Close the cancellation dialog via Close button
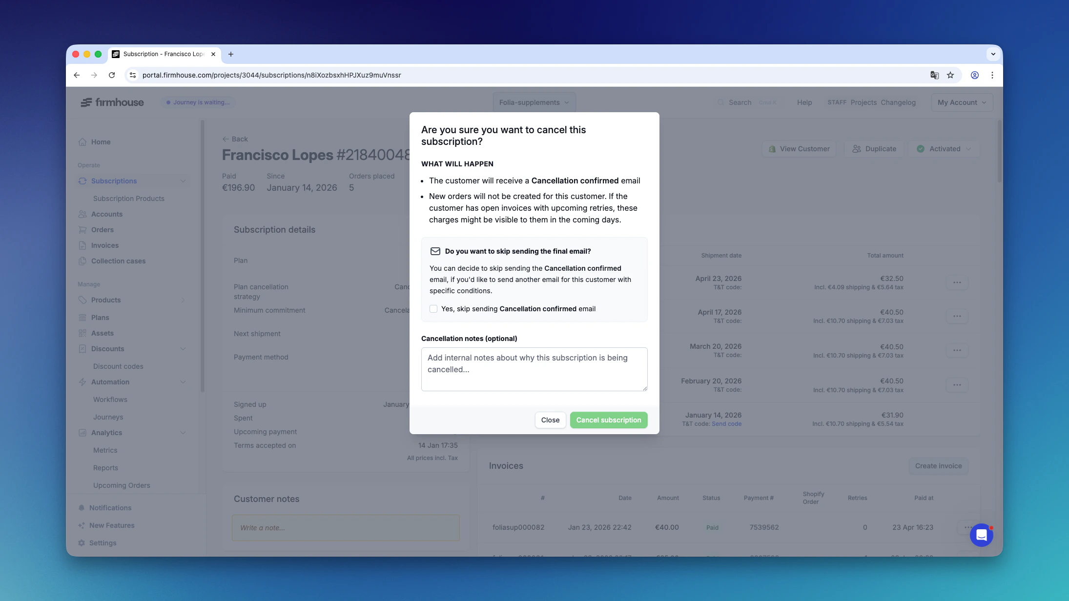The image size is (1069, 601). click(550, 420)
